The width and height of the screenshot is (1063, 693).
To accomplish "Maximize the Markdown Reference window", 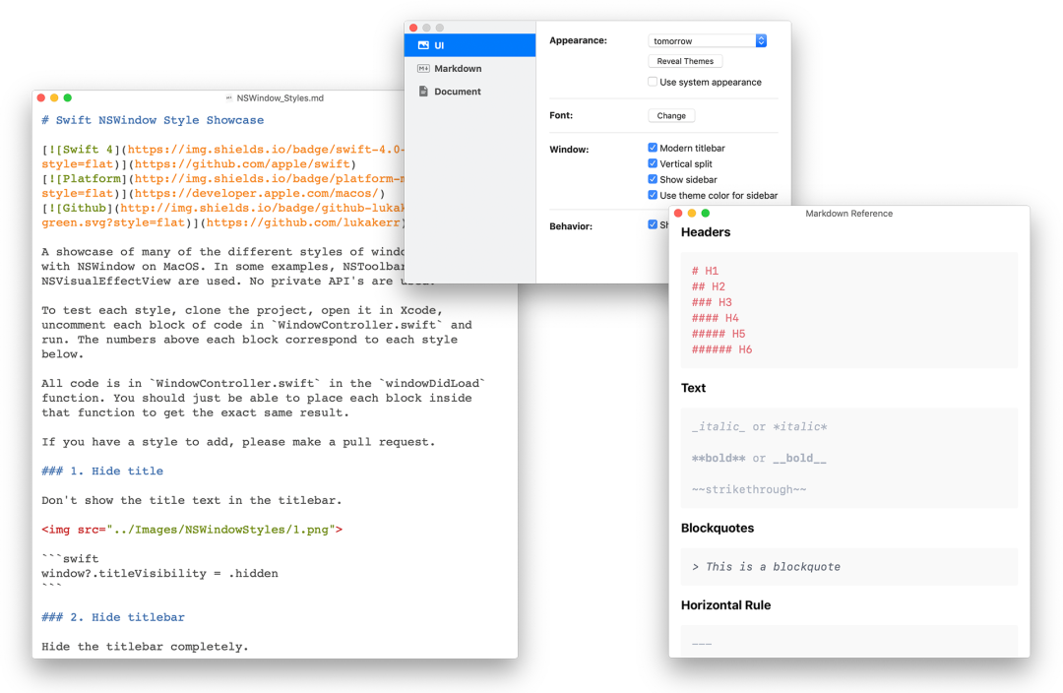I will click(x=705, y=213).
